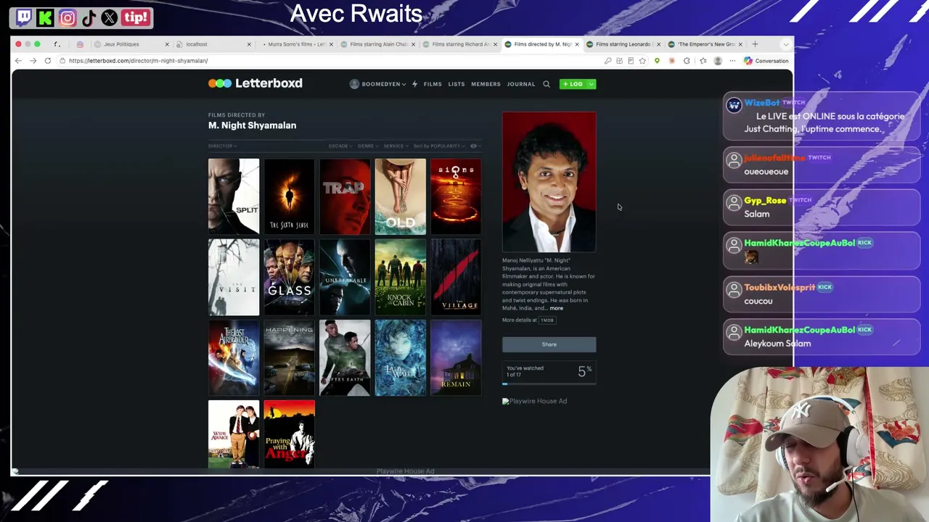
Task: Open the Sort by POPULARITY dropdown
Action: pyautogui.click(x=439, y=146)
